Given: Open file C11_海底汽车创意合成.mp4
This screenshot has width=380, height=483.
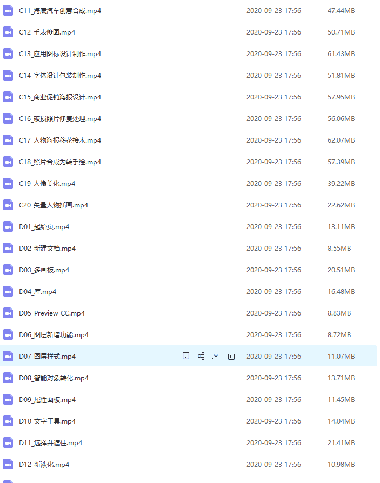Looking at the screenshot, I should point(60,11).
